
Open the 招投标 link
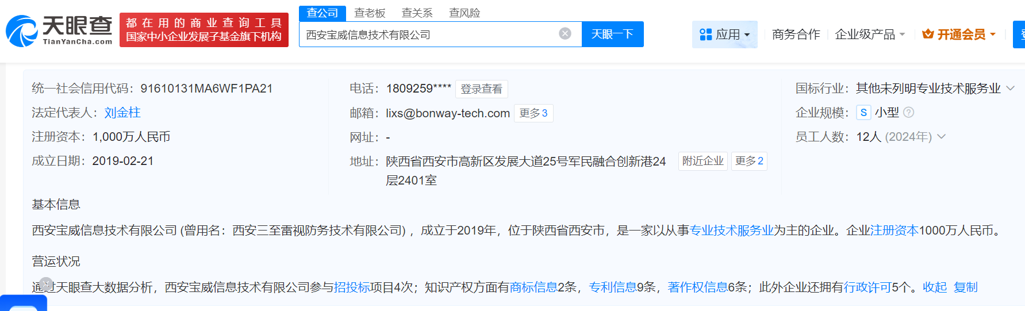(x=352, y=287)
